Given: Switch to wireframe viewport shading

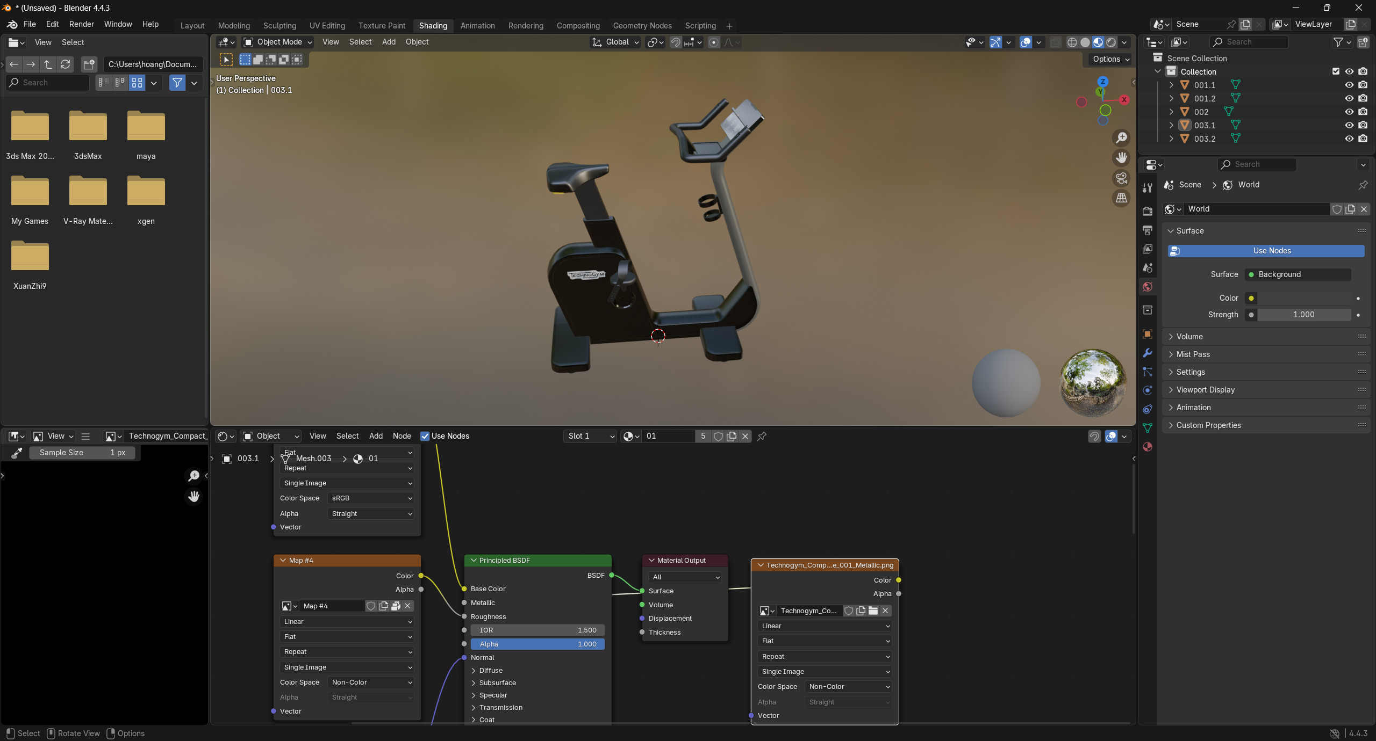Looking at the screenshot, I should [x=1072, y=42].
